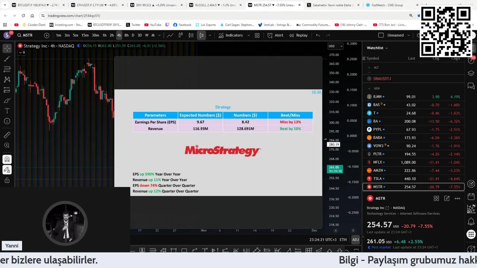Screen dimensions: 477x268
Task: Collapse the ALT watchlist section
Action: click(x=370, y=68)
